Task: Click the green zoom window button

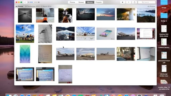Action: coord(21,2)
